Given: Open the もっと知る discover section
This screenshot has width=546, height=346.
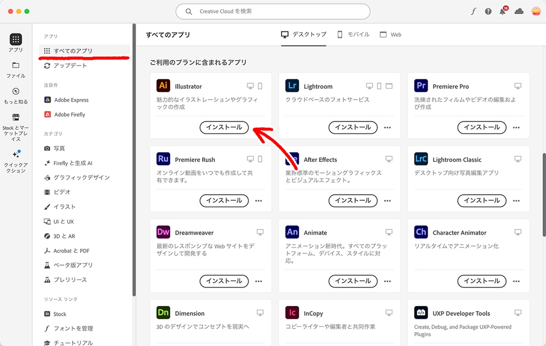Looking at the screenshot, I should [x=15, y=96].
